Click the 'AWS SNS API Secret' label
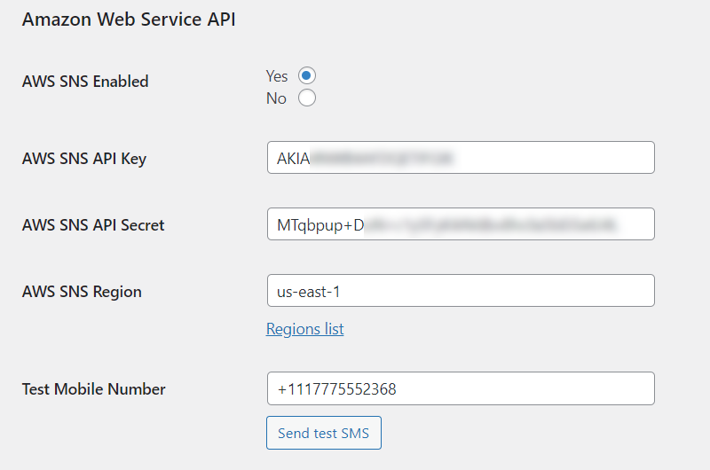710x470 pixels. pos(93,225)
